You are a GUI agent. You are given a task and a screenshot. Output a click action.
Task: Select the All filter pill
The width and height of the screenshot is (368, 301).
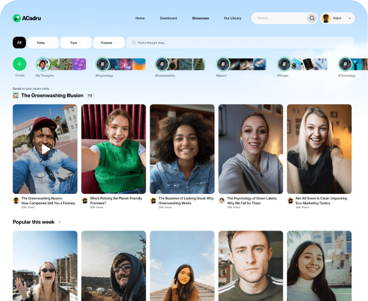pyautogui.click(x=19, y=43)
